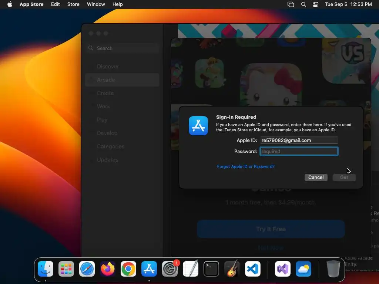Launch Safari from the Dock
This screenshot has width=379, height=284.
point(87,269)
